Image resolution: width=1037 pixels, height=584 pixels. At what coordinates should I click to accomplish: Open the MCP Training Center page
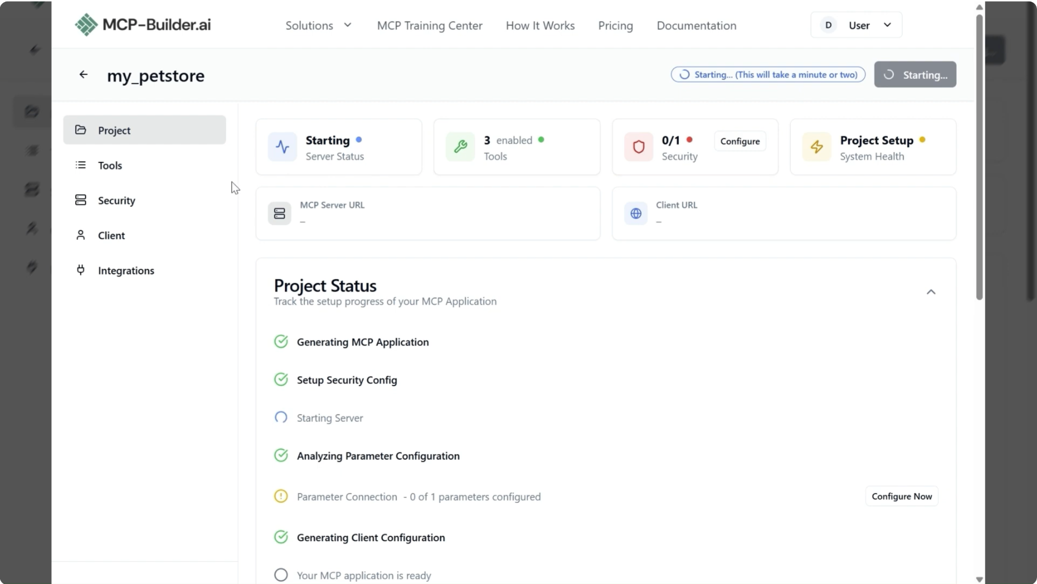429,25
